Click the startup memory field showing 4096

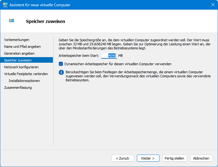point(109,56)
